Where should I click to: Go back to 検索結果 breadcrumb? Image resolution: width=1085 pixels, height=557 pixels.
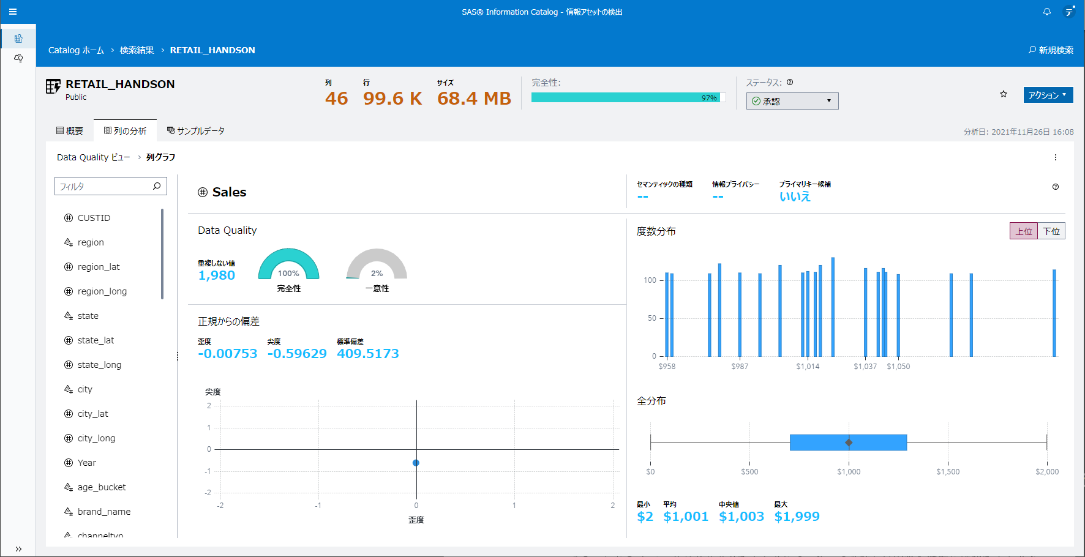point(137,50)
